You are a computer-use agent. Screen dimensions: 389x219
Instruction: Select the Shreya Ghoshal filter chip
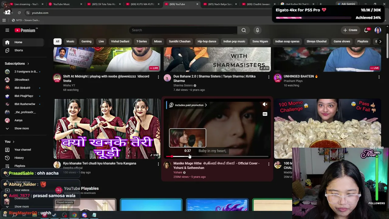316,41
